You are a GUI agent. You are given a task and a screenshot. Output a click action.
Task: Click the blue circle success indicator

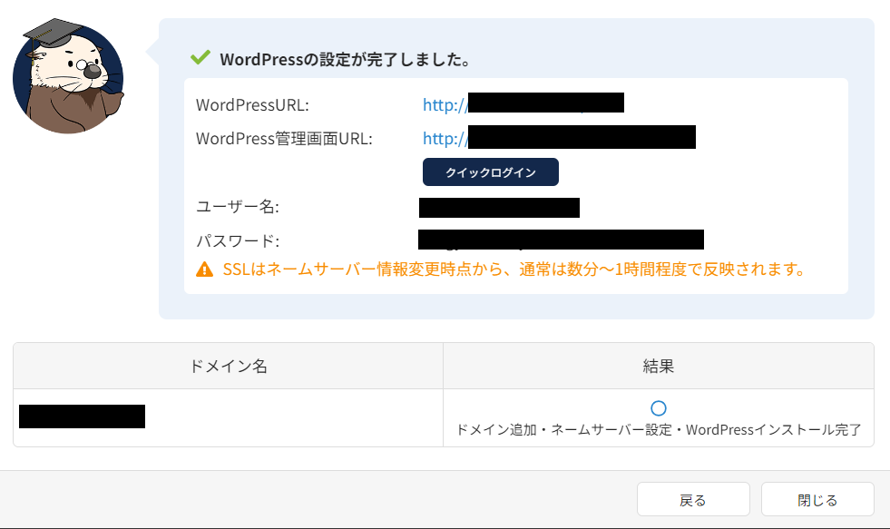[658, 408]
